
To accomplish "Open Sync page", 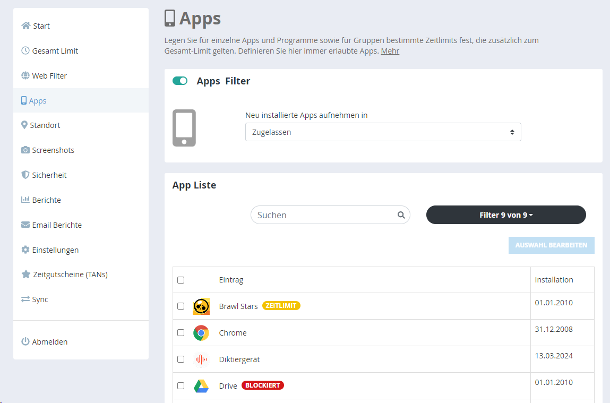I will (x=81, y=299).
